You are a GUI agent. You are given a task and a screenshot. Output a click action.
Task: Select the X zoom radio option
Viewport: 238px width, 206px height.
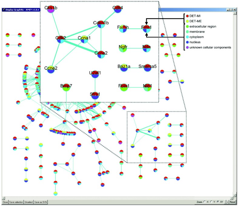coord(205,202)
